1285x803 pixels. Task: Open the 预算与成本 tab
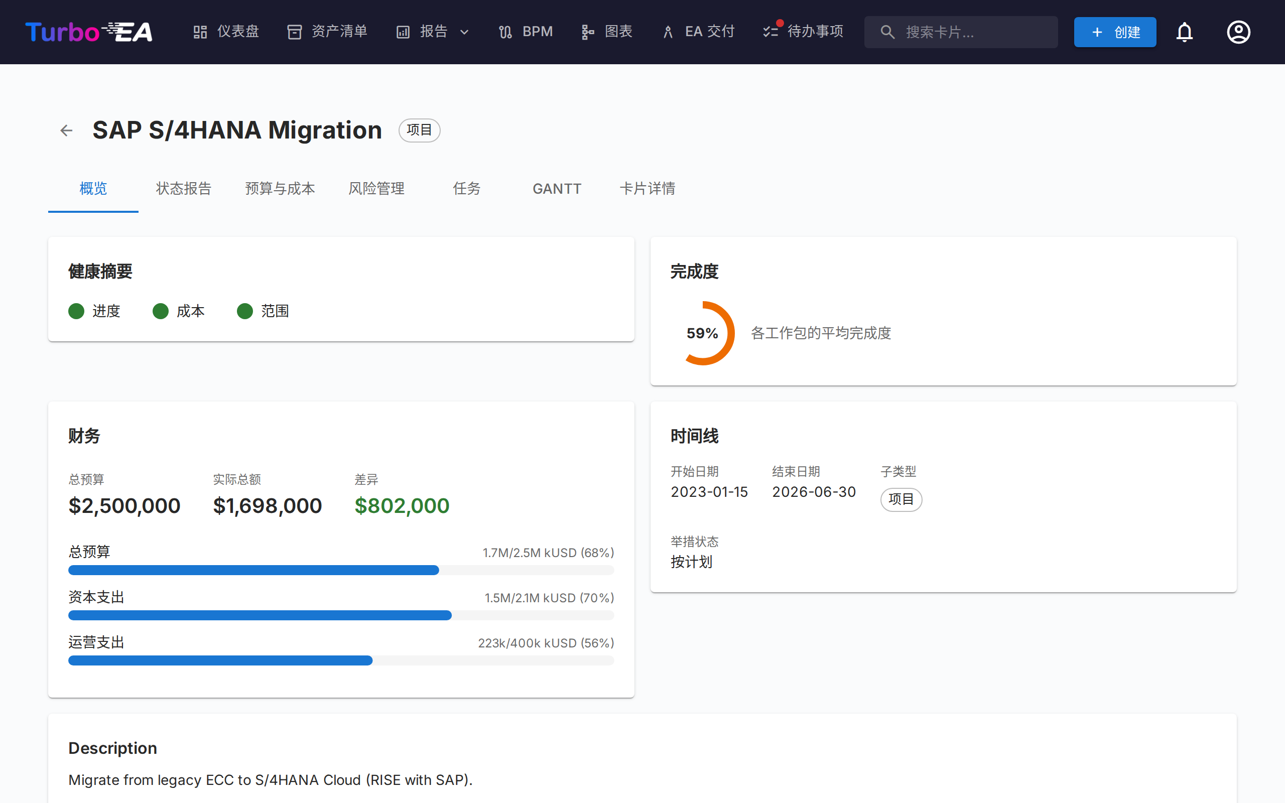click(280, 189)
